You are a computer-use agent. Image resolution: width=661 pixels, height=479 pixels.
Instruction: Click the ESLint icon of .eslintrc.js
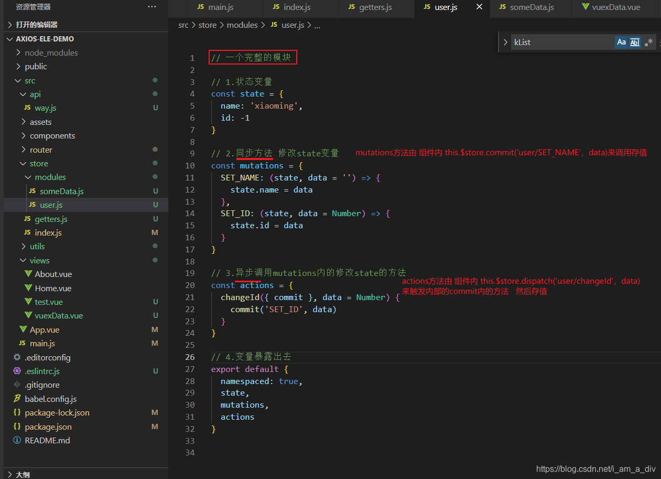(17, 371)
